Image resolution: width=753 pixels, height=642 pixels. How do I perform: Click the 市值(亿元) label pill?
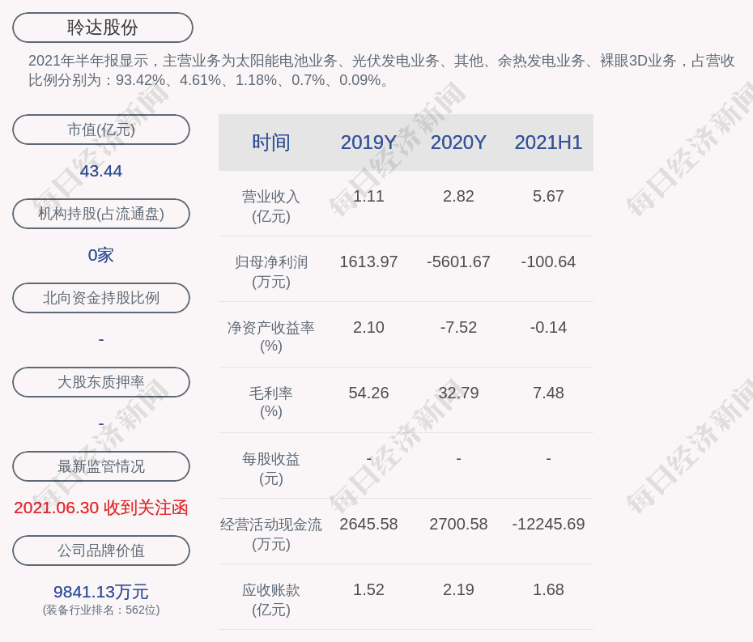(101, 130)
